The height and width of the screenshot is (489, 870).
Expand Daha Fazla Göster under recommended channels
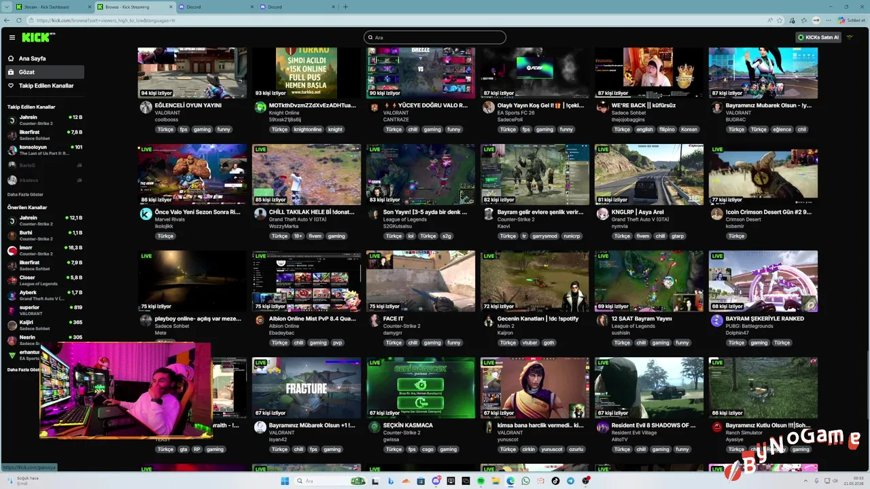click(x=23, y=369)
